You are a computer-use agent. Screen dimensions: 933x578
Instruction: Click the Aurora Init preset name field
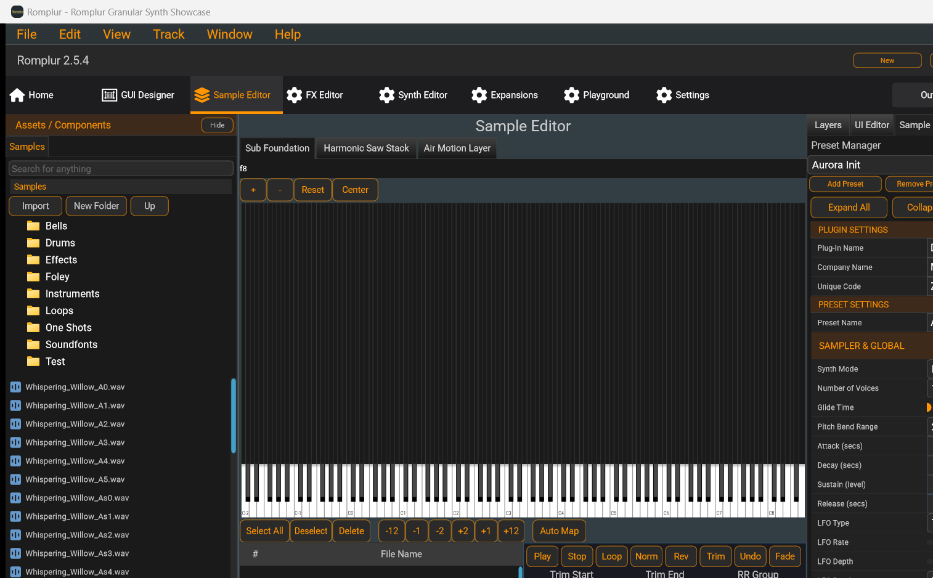pyautogui.click(x=870, y=165)
